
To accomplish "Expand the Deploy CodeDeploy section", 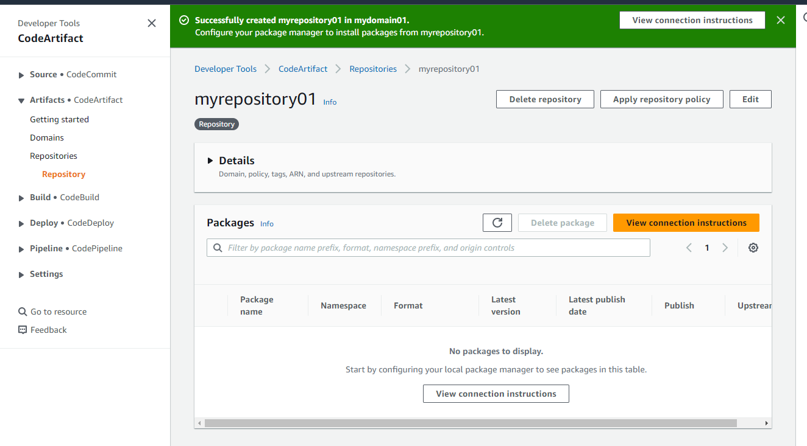I will pos(23,223).
